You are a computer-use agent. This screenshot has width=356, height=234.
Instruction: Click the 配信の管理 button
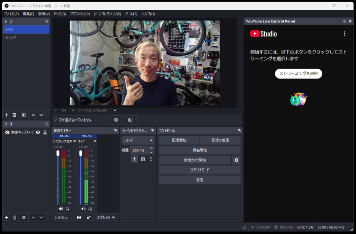(220, 140)
